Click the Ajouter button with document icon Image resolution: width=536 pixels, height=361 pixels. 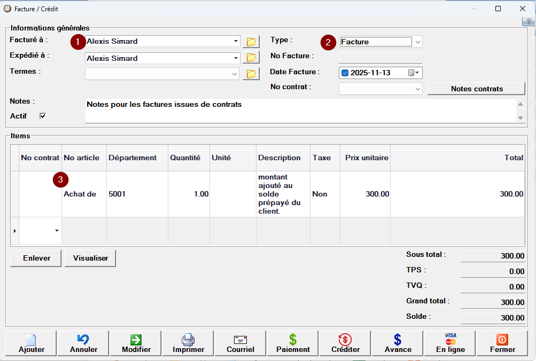32,343
